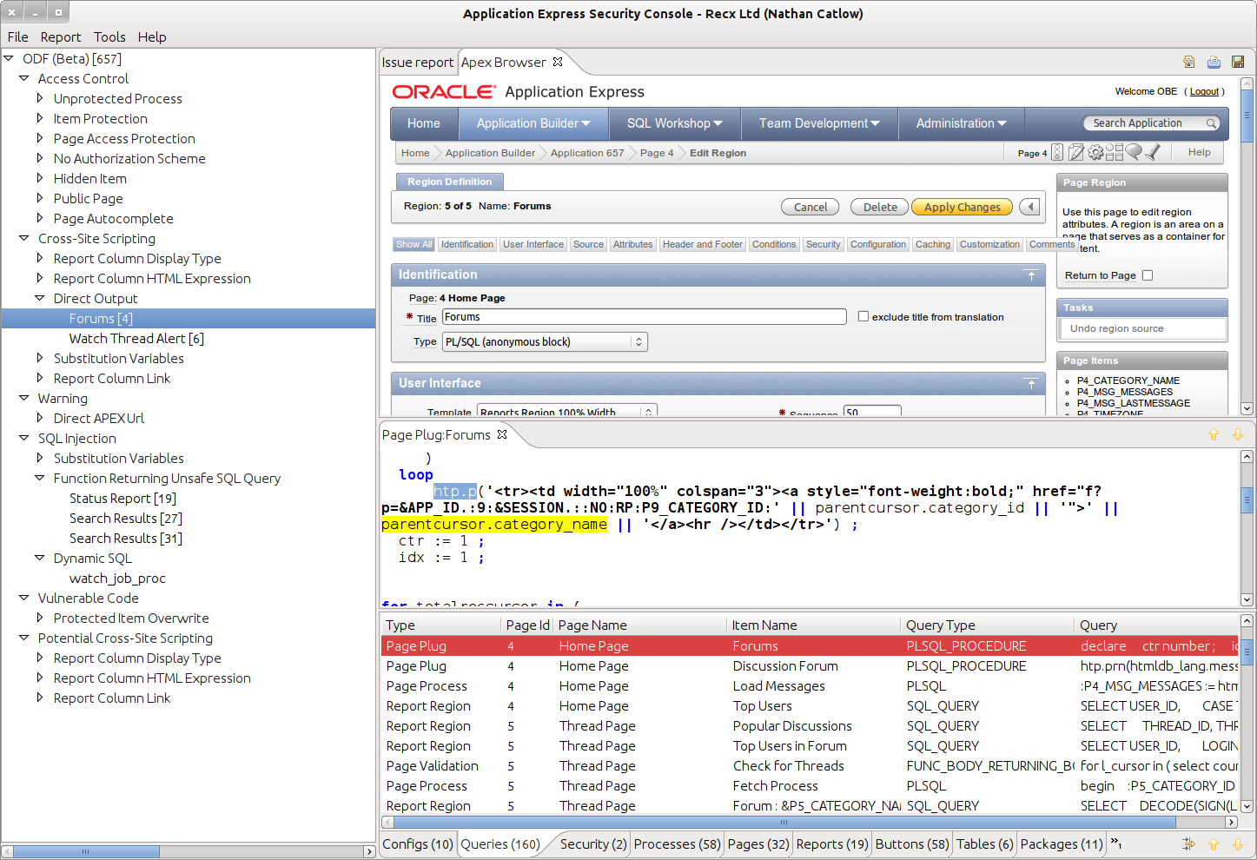Tick the Return to Page checkbox
The height and width of the screenshot is (860, 1257).
point(1148,275)
